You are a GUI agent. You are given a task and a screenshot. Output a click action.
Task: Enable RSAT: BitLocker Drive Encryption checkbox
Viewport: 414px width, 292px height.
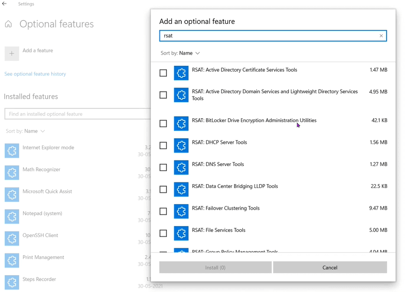pyautogui.click(x=163, y=123)
